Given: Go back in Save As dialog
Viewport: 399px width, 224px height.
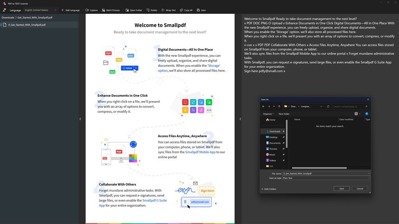Looking at the screenshot, I should pos(263,107).
